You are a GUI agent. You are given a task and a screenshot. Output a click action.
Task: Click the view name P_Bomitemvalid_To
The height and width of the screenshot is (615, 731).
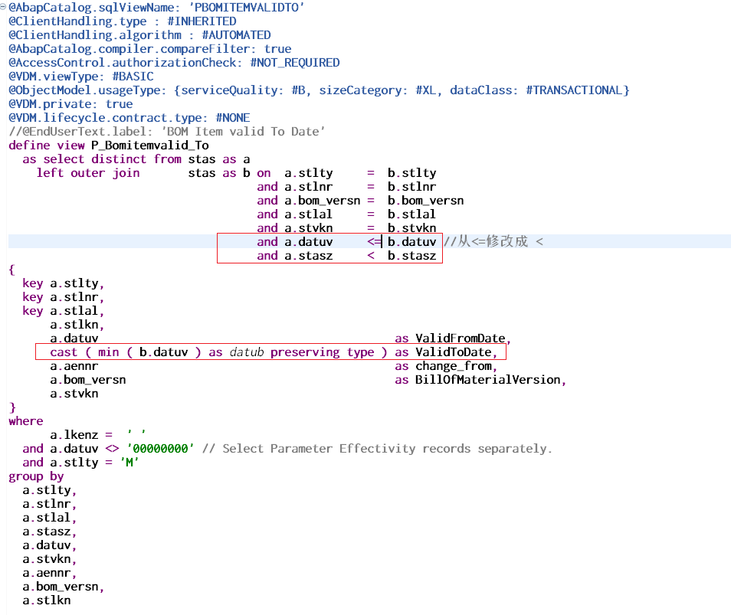click(x=150, y=146)
